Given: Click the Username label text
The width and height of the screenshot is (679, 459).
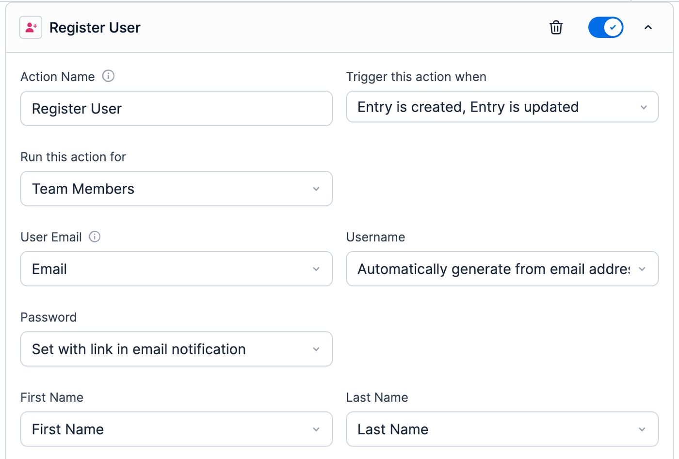Looking at the screenshot, I should 375,237.
